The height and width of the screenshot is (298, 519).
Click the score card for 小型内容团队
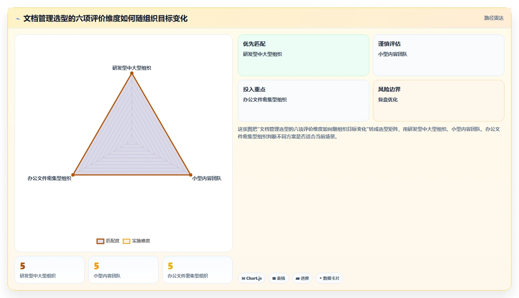124,270
